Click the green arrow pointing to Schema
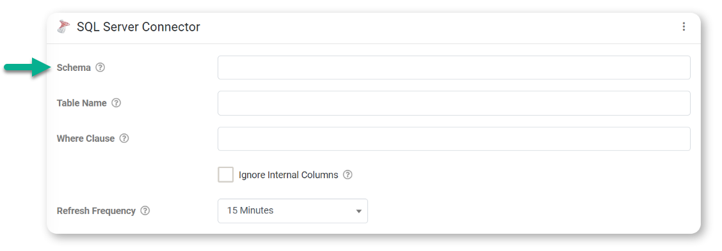The width and height of the screenshot is (722, 251). click(x=27, y=68)
